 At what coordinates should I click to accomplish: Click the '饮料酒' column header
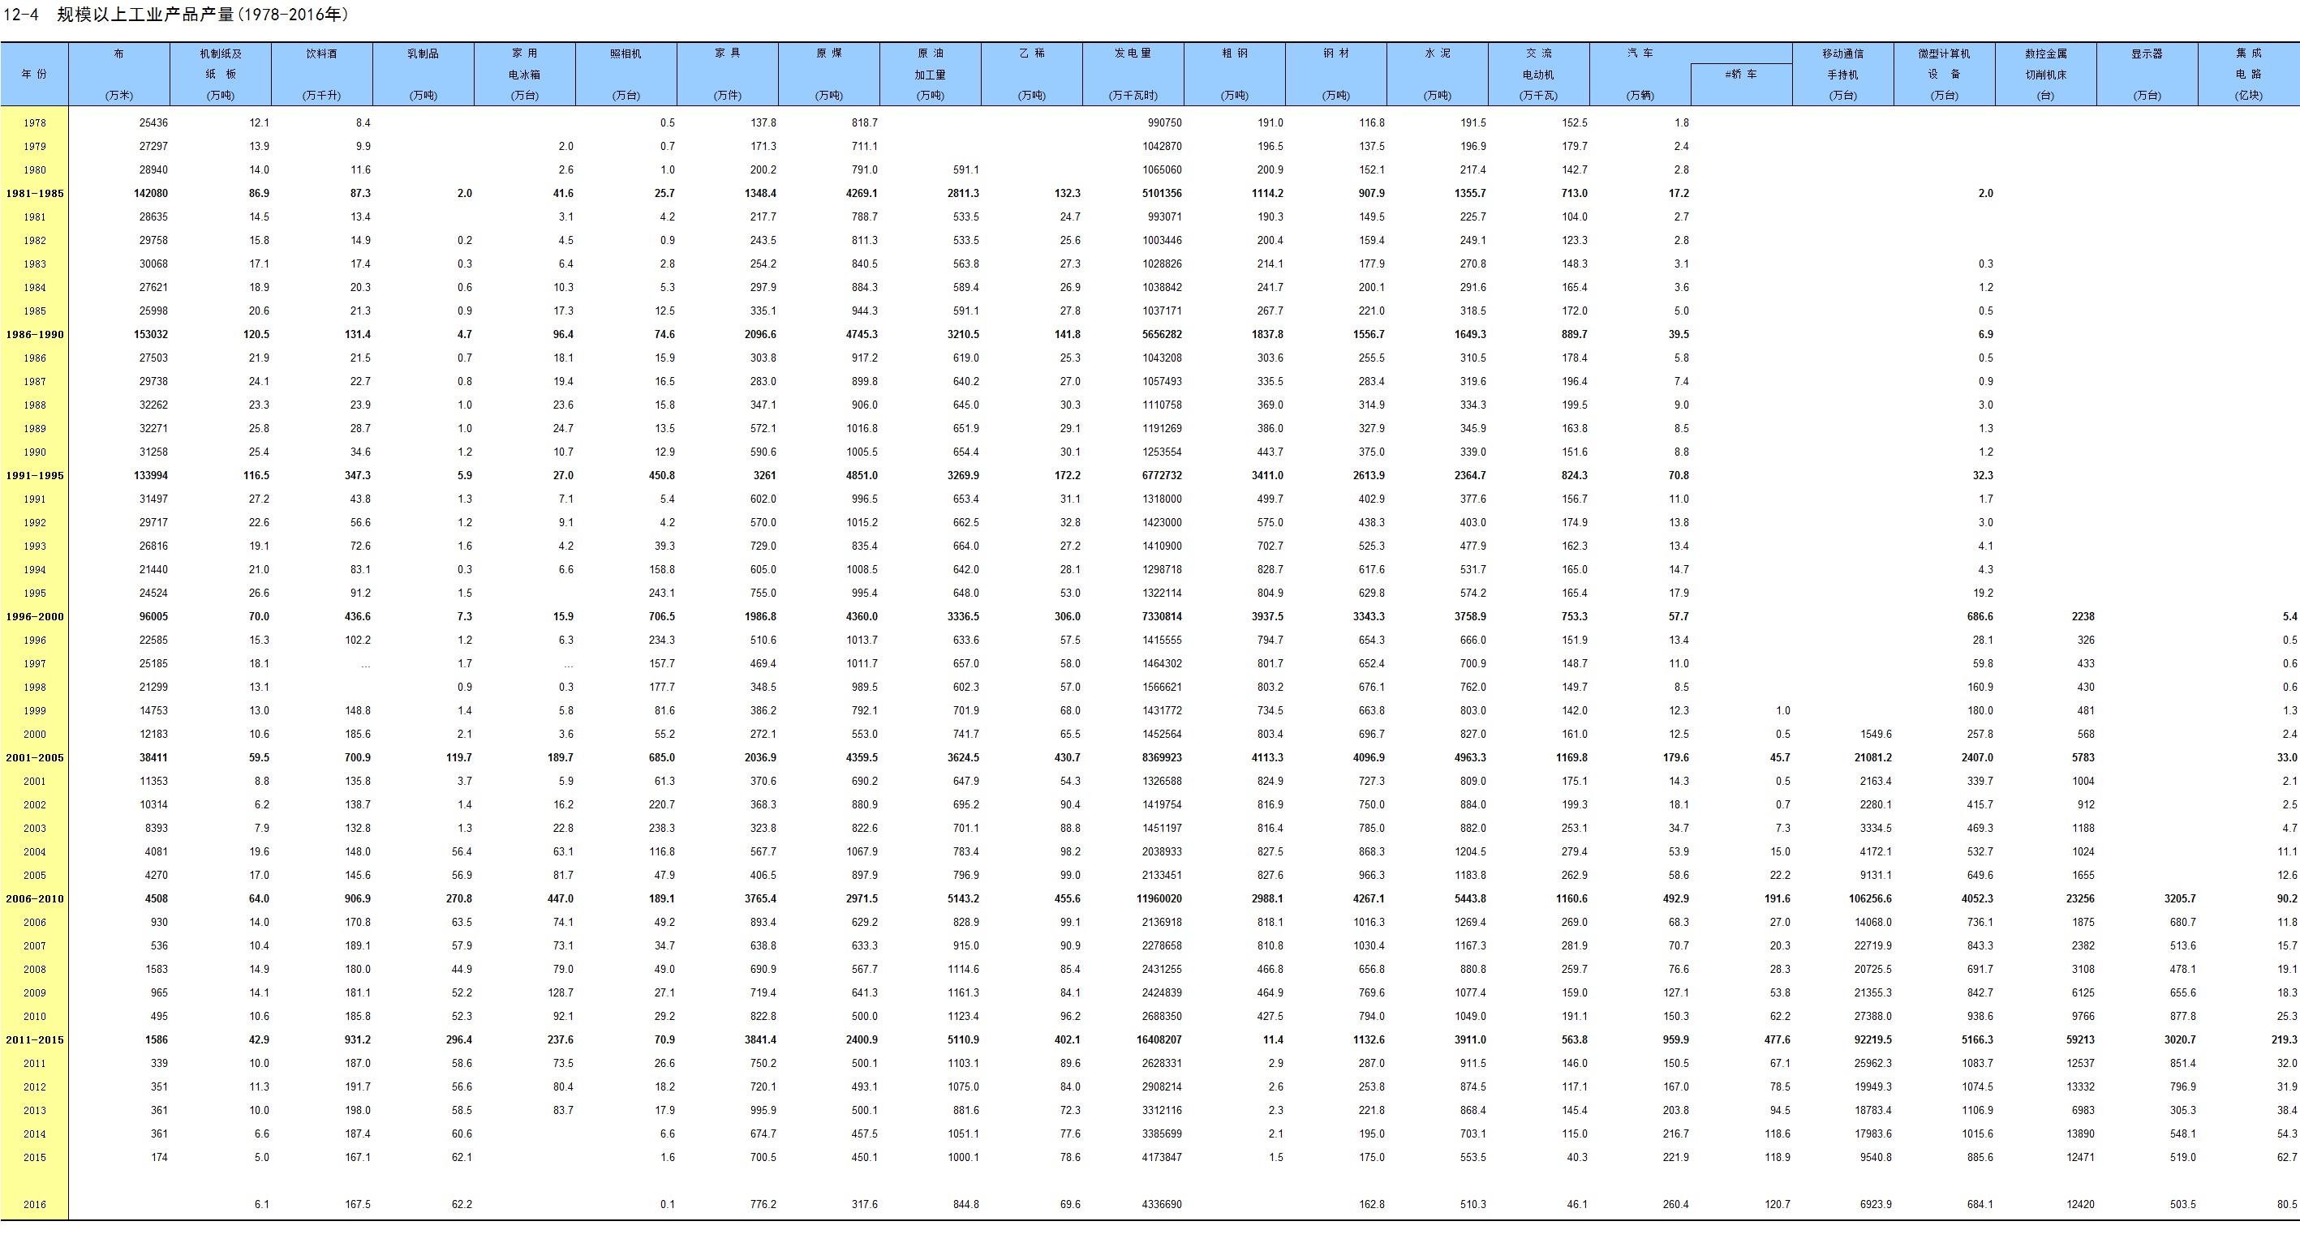(321, 74)
